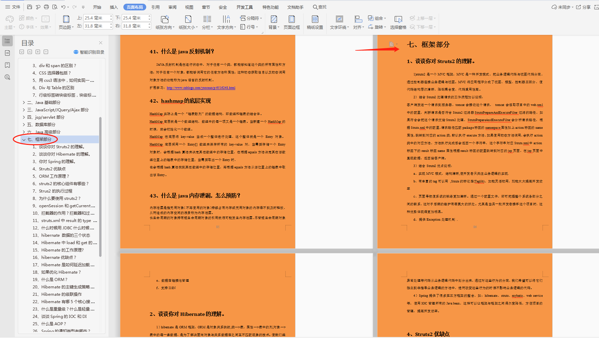Click the 分享 share icon
The height and width of the screenshot is (338, 599).
584,7
